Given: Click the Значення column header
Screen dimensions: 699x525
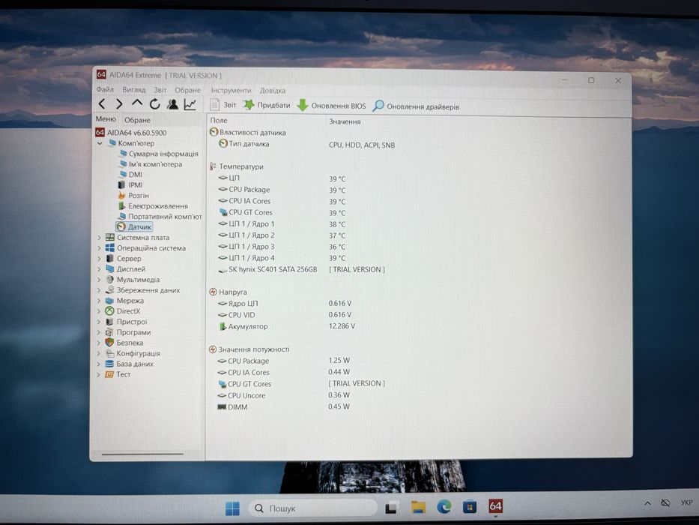Looking at the screenshot, I should pyautogui.click(x=345, y=121).
